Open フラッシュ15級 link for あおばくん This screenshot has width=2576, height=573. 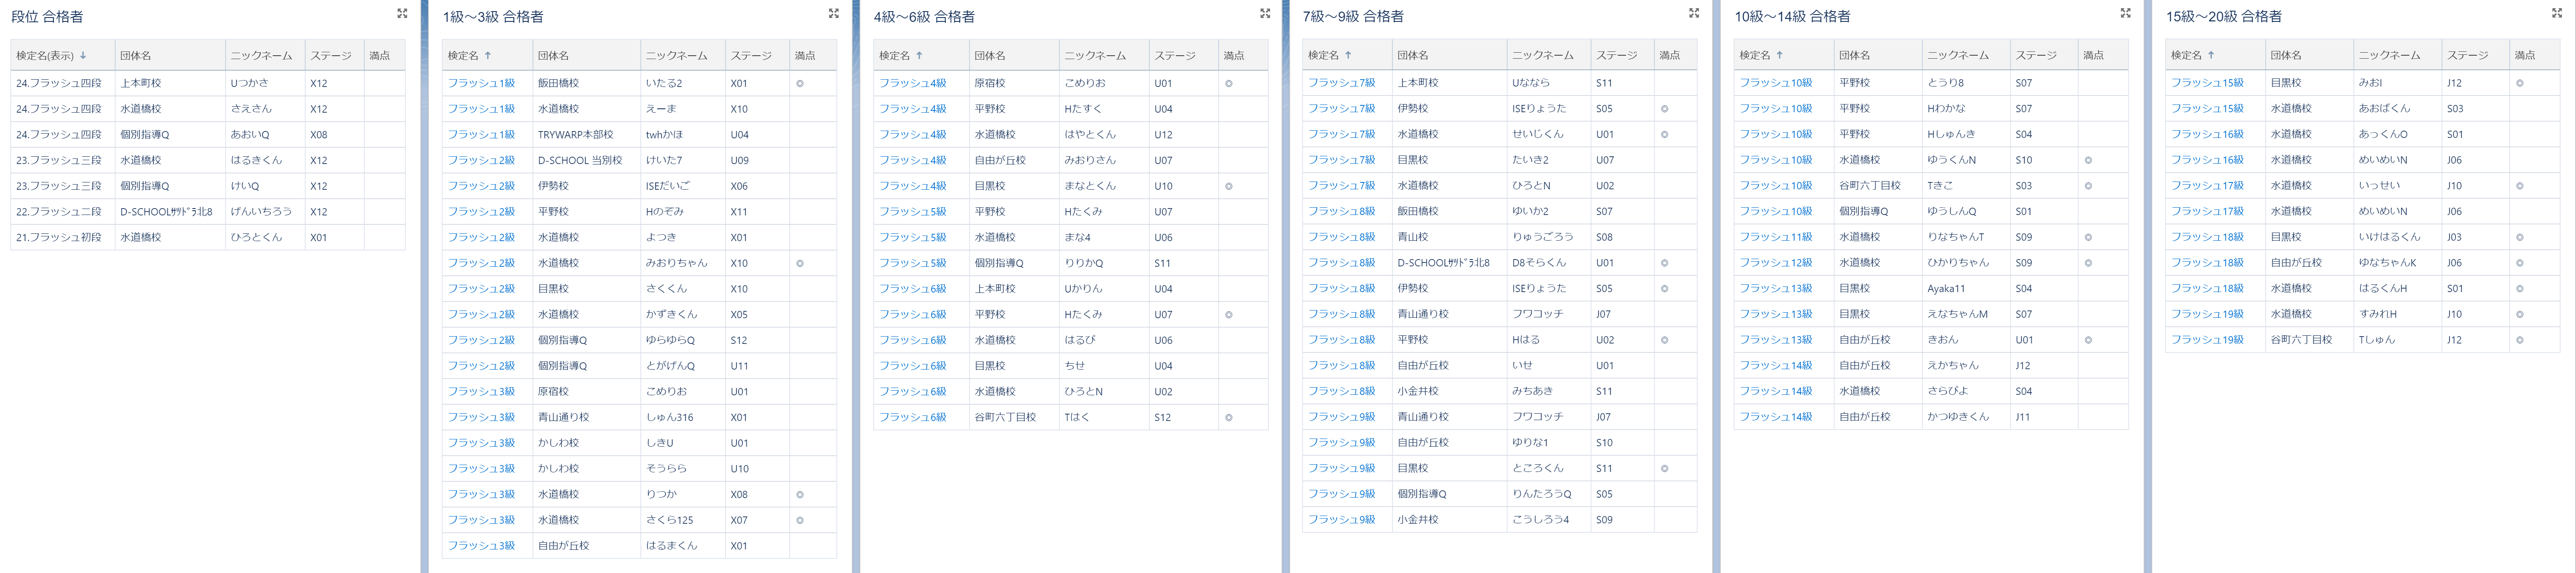[2208, 109]
